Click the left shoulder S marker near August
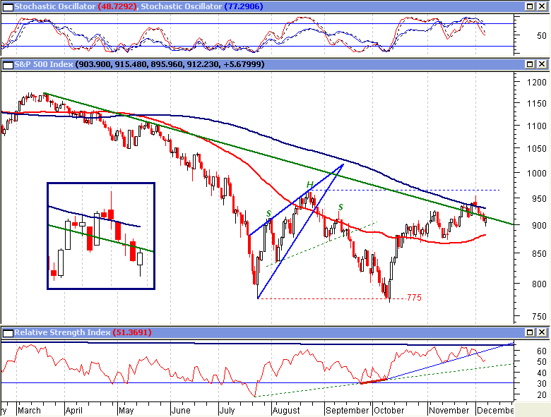This screenshot has width=551, height=417. [x=269, y=213]
